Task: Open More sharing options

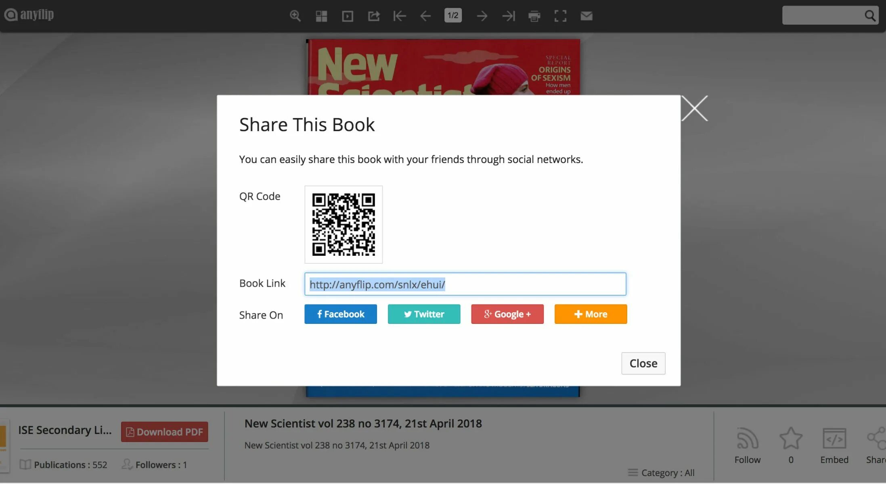Action: coord(591,314)
